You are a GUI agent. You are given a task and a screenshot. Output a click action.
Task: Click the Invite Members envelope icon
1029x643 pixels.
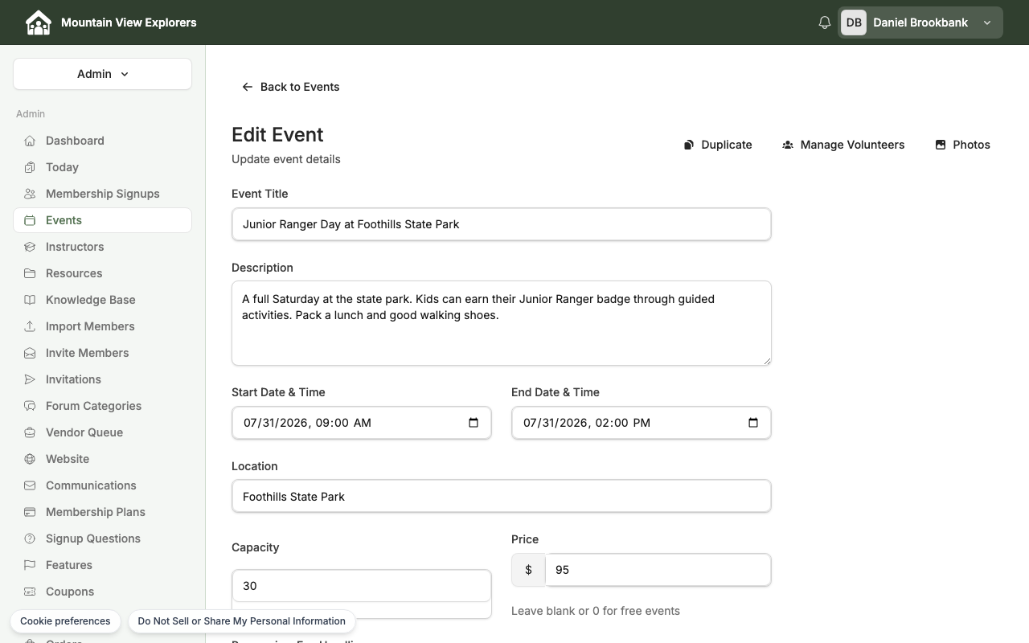(30, 353)
